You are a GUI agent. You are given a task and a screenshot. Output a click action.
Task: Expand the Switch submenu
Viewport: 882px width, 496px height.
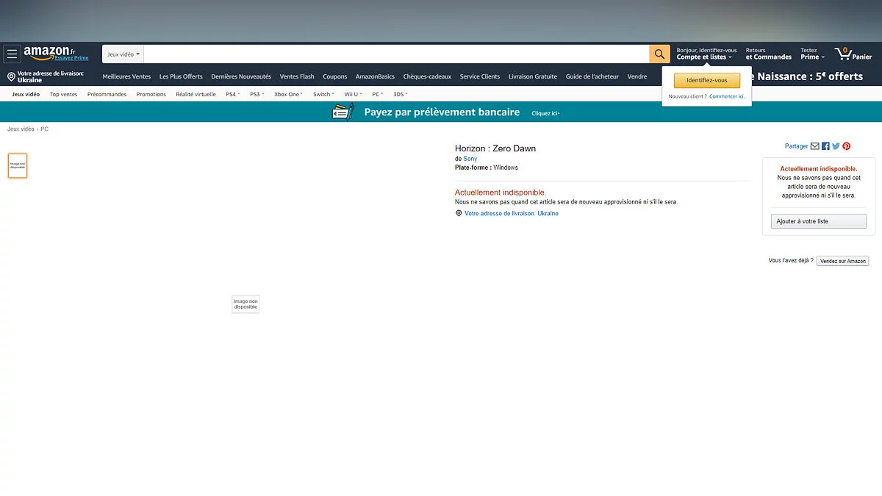pyautogui.click(x=323, y=94)
